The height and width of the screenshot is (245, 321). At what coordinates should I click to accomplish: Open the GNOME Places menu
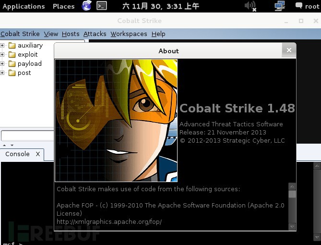pyautogui.click(x=63, y=6)
